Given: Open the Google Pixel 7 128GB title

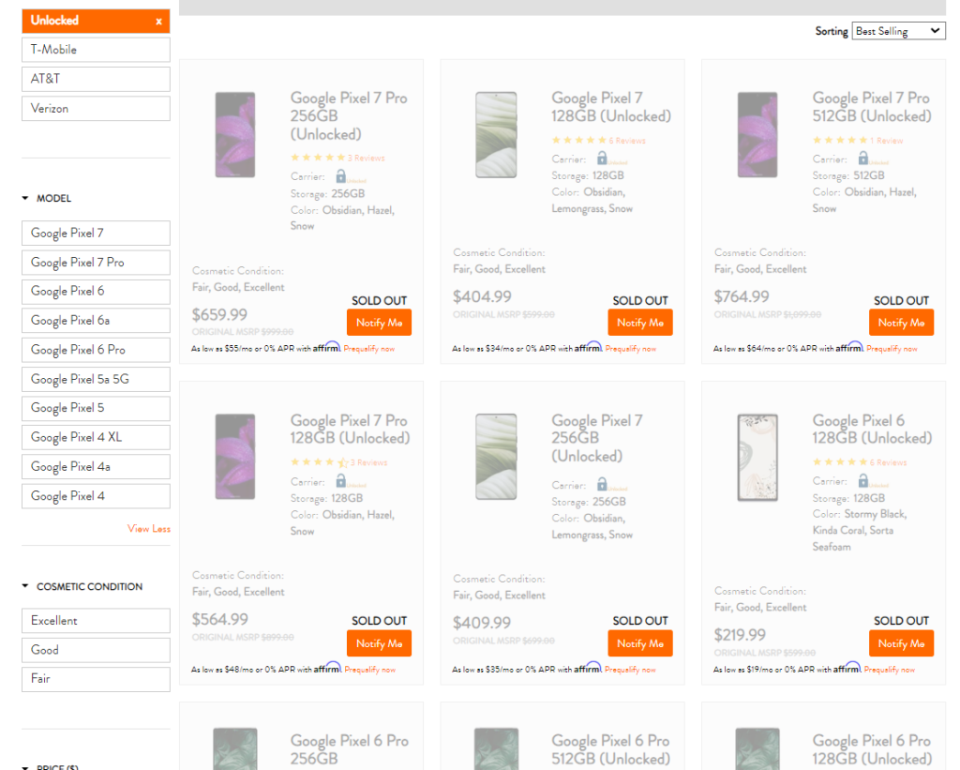Looking at the screenshot, I should (611, 107).
